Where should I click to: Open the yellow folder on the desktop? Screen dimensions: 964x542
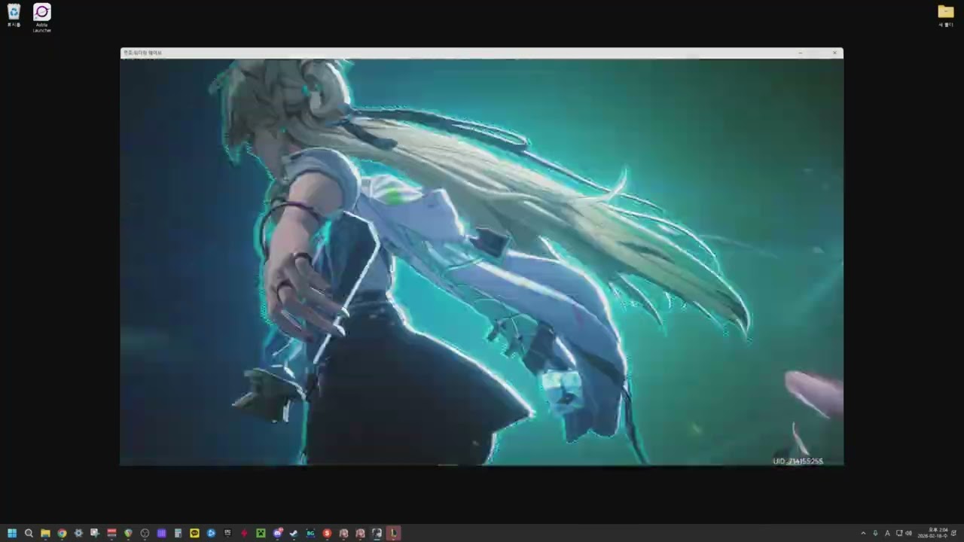click(946, 15)
